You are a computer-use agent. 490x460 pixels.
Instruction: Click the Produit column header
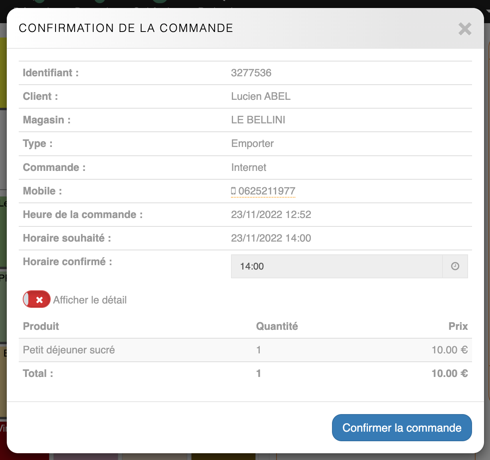click(x=41, y=326)
